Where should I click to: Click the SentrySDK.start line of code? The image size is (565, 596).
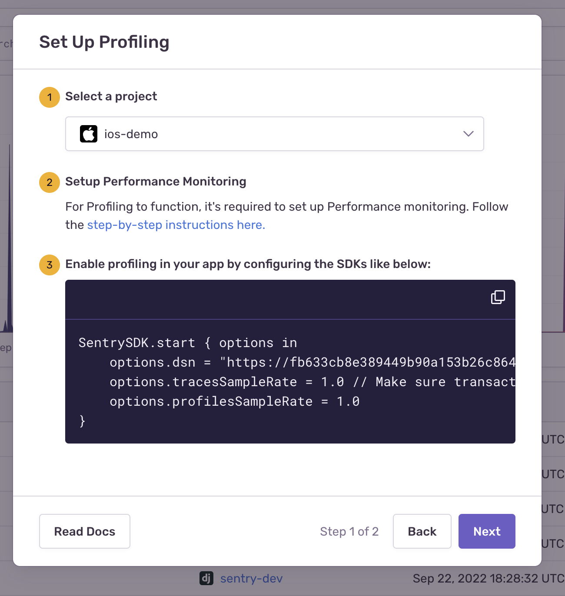(188, 343)
